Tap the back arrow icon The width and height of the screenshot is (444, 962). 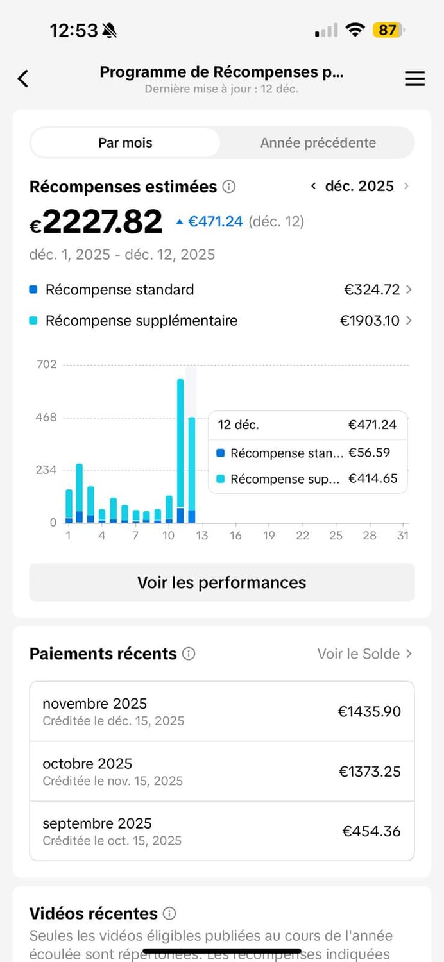[23, 79]
